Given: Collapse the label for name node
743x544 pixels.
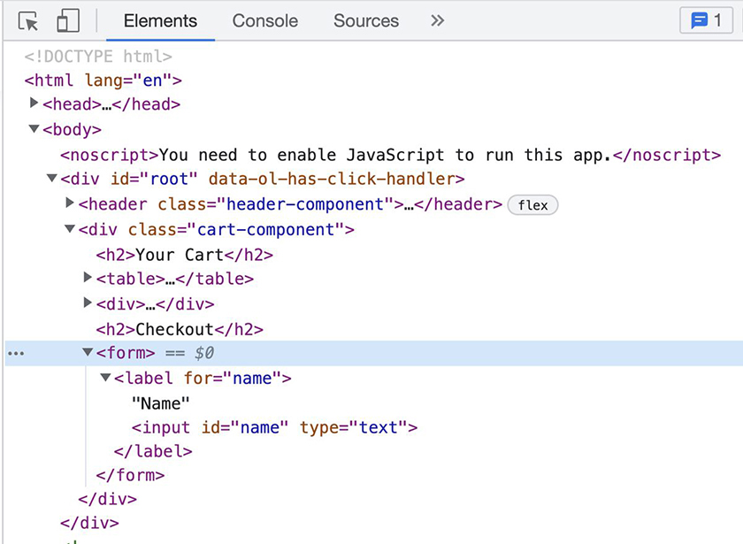Looking at the screenshot, I should 105,378.
